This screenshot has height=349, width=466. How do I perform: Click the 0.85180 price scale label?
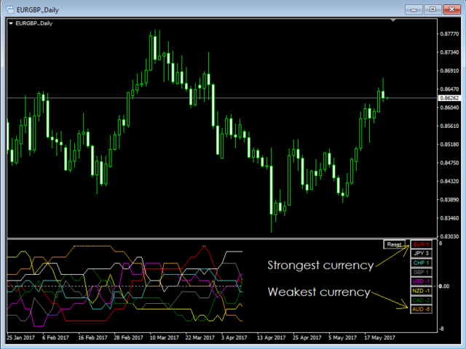(x=449, y=144)
